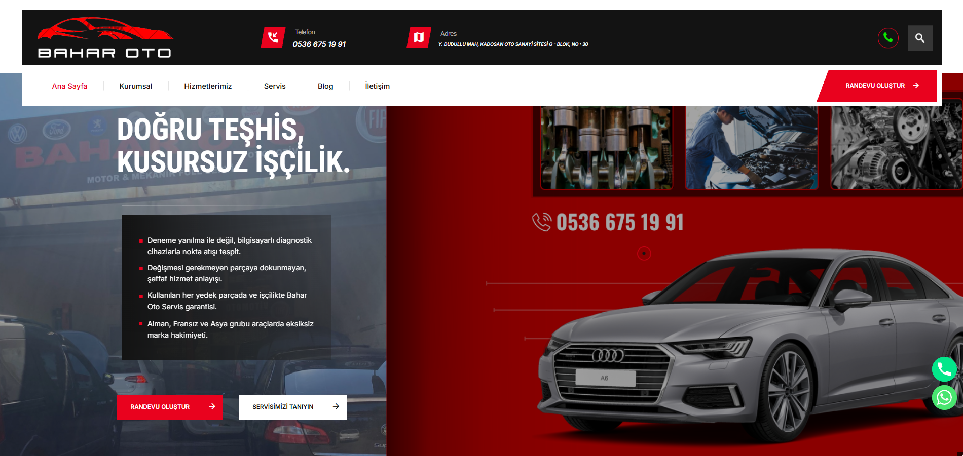The width and height of the screenshot is (963, 456).
Task: Click the red phone icon beside Telefon
Action: pos(273,37)
